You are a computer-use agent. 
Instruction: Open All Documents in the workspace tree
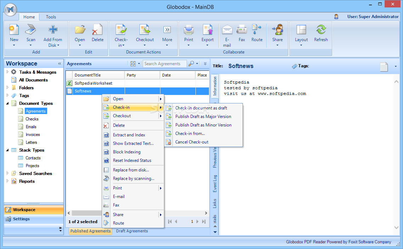pos(33,80)
